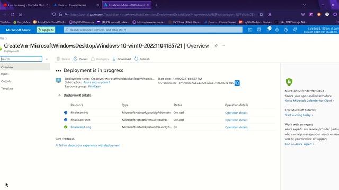Collapse the Deployment details section
Screen dimensions: 339x190
(x=59, y=95)
